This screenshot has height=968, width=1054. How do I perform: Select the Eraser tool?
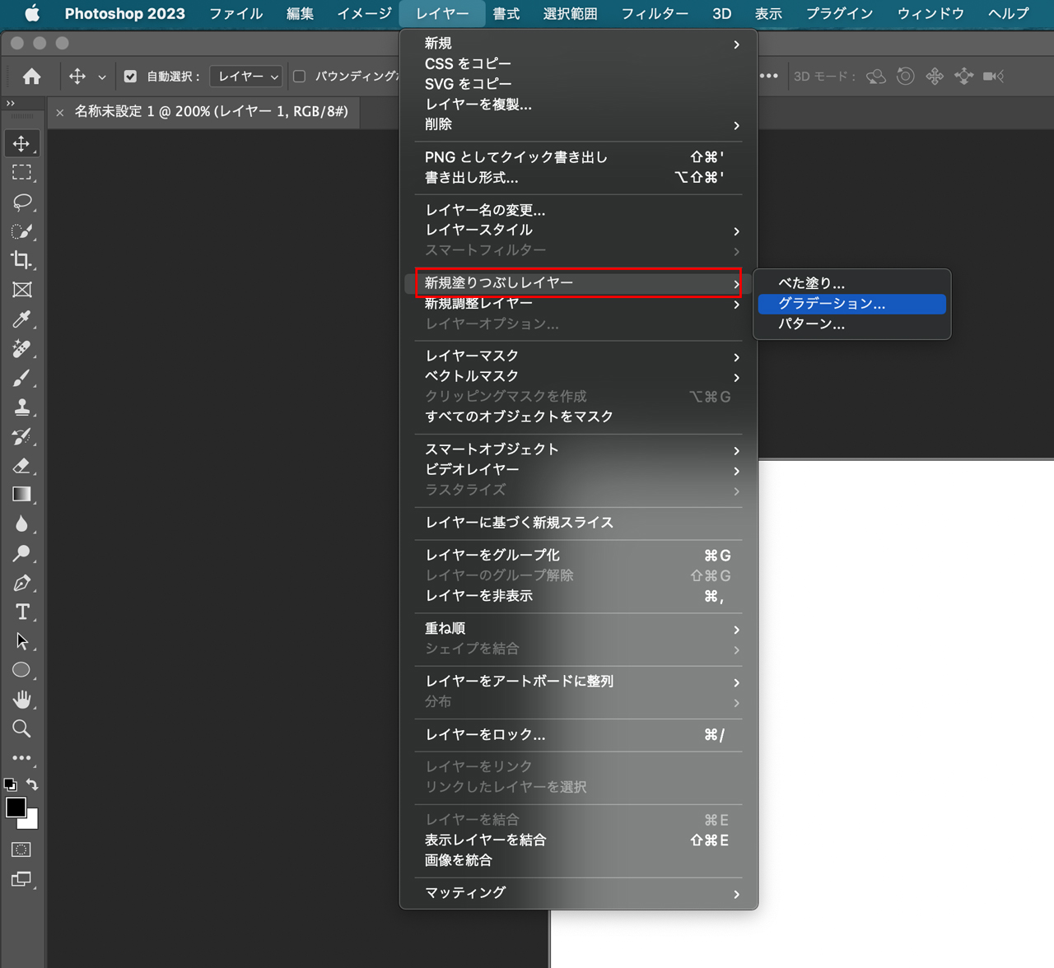point(22,466)
